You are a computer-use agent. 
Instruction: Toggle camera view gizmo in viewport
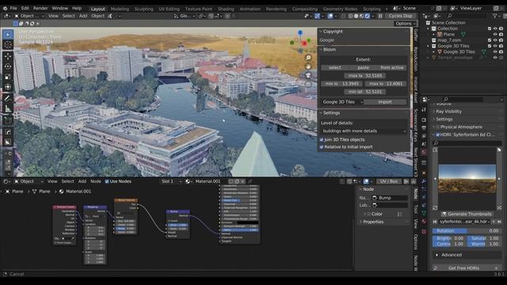pos(308,75)
